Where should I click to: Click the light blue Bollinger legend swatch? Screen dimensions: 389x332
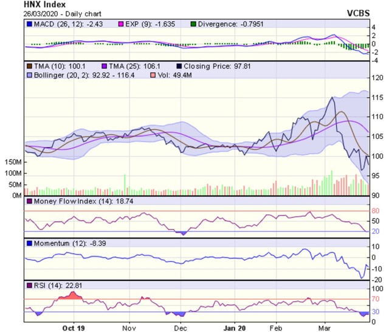click(29, 75)
